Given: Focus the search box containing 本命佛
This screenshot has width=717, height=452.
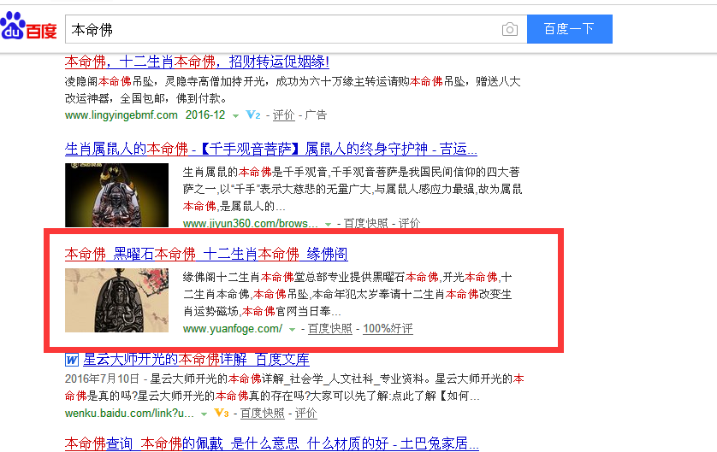Looking at the screenshot, I should (x=283, y=29).
